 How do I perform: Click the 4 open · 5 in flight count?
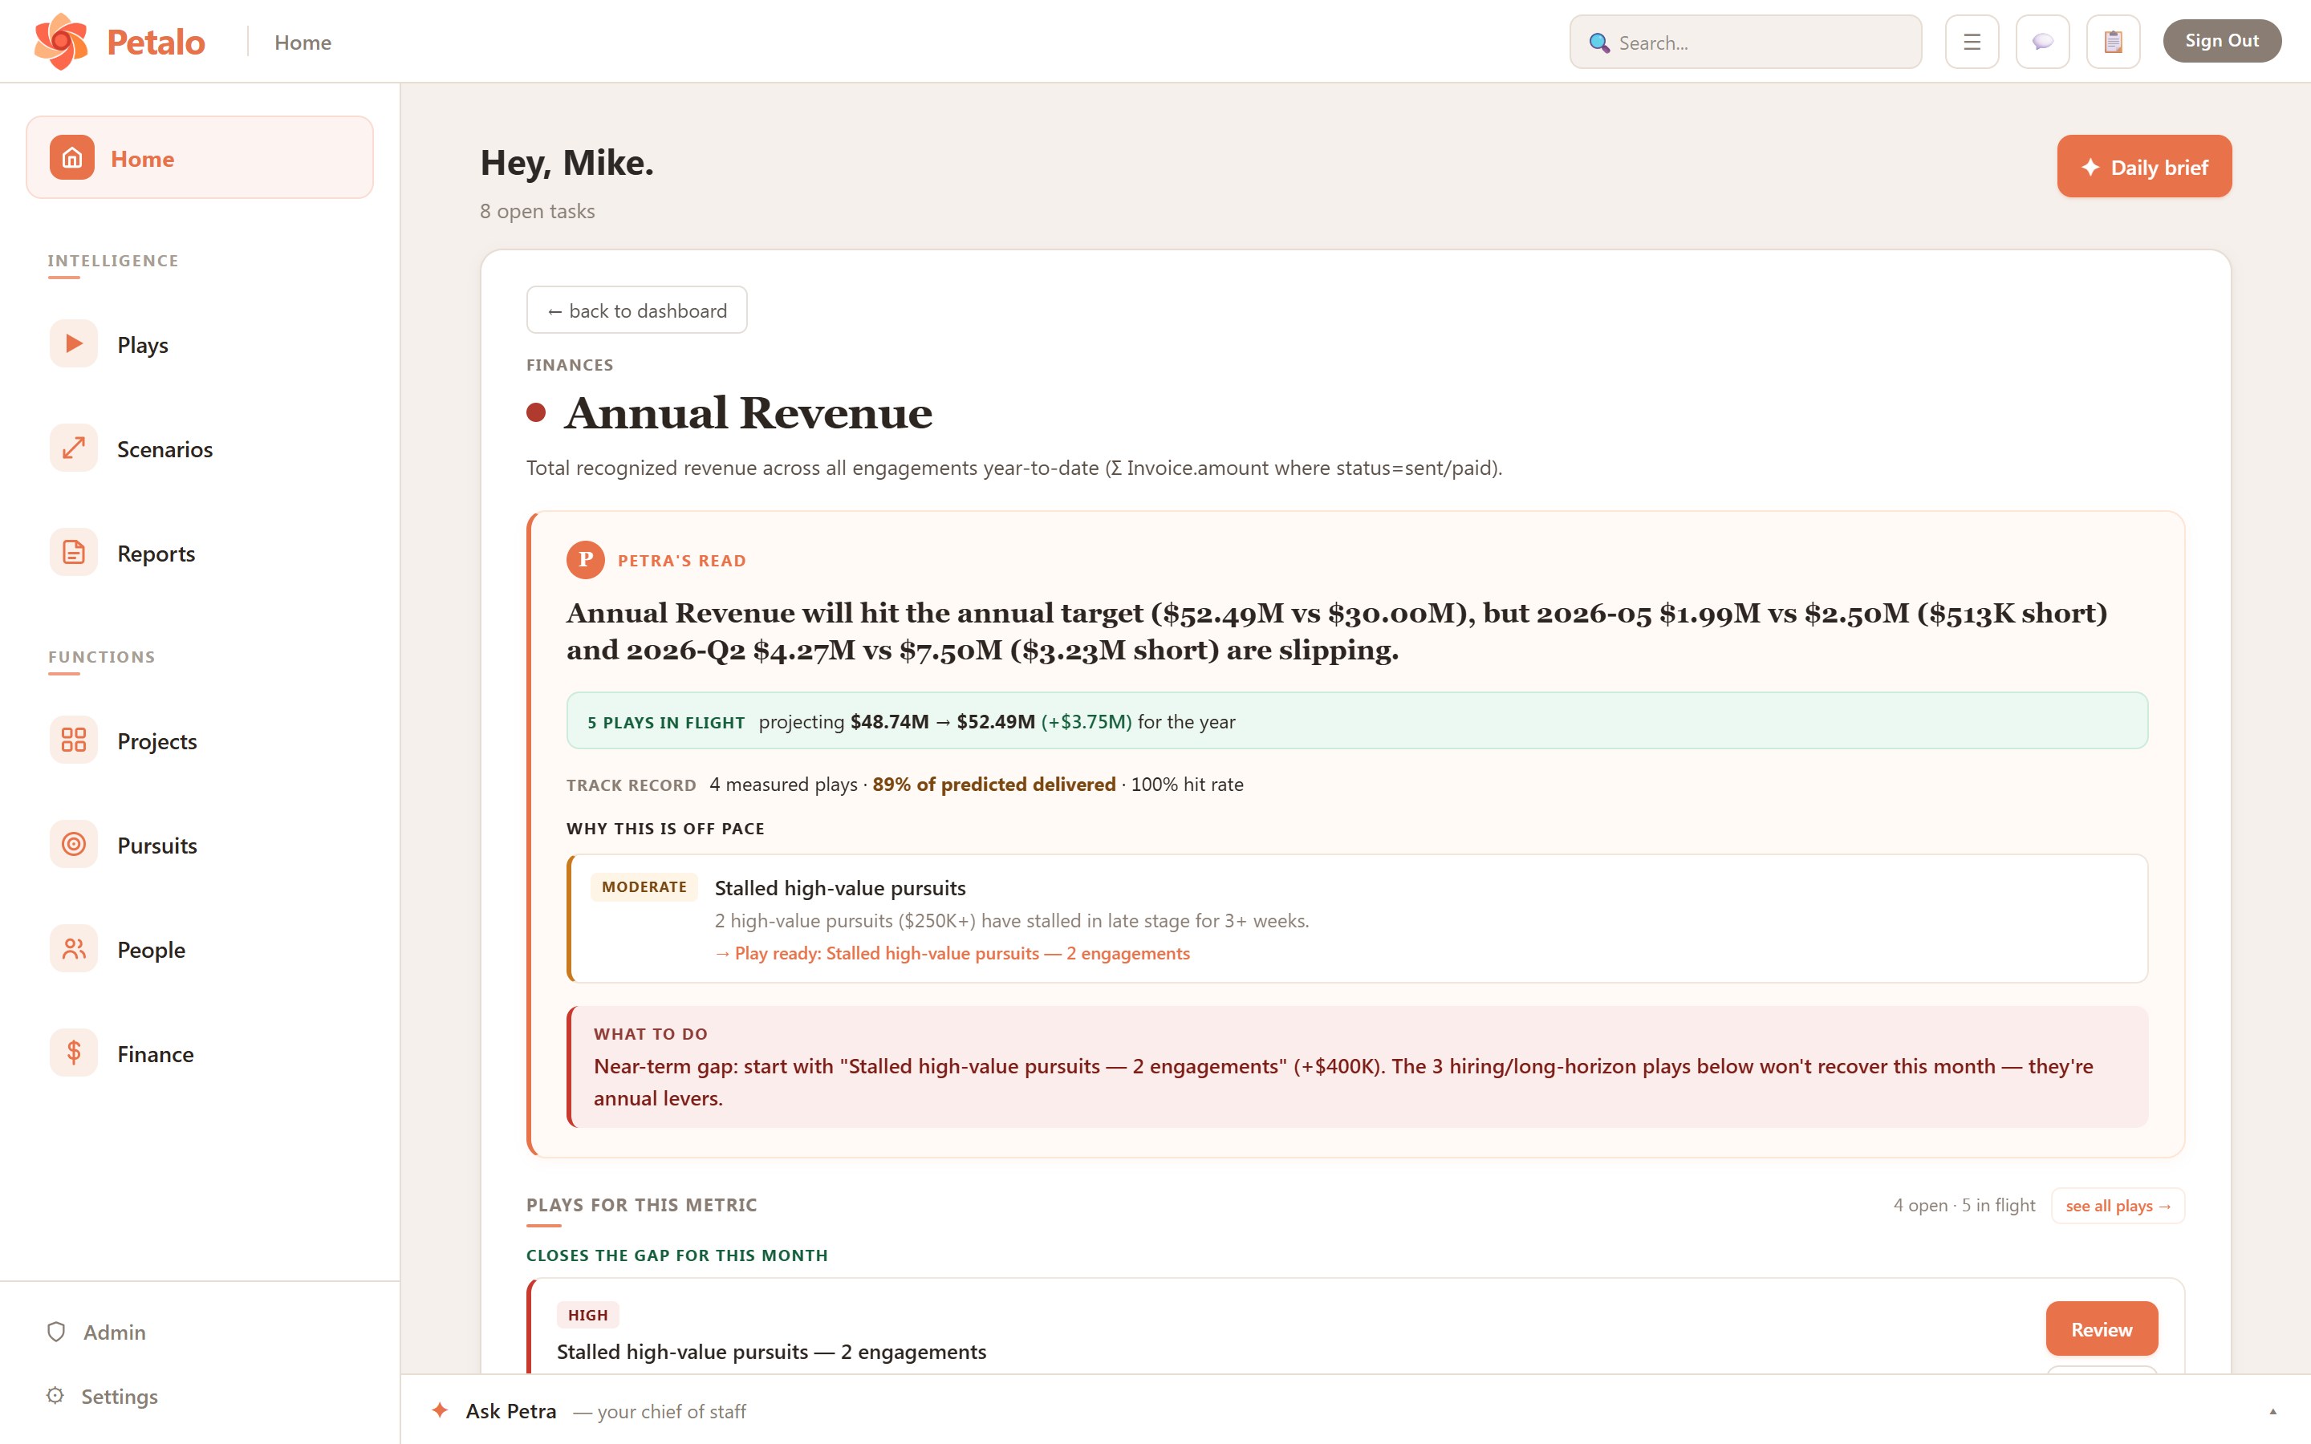pyautogui.click(x=1964, y=1204)
